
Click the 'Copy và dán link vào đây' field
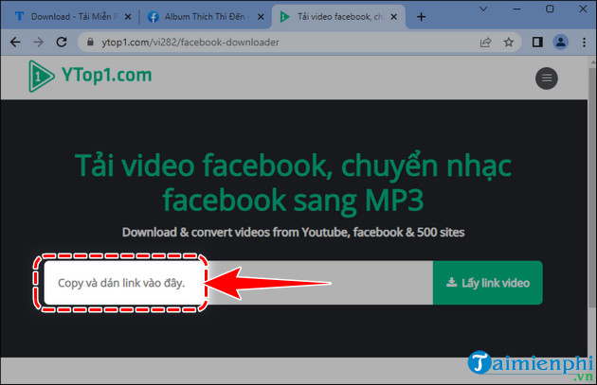point(239,283)
